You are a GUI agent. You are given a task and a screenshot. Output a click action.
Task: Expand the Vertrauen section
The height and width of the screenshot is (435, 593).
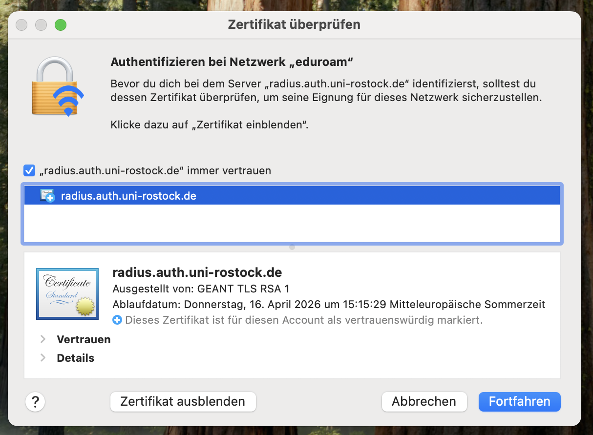(43, 339)
